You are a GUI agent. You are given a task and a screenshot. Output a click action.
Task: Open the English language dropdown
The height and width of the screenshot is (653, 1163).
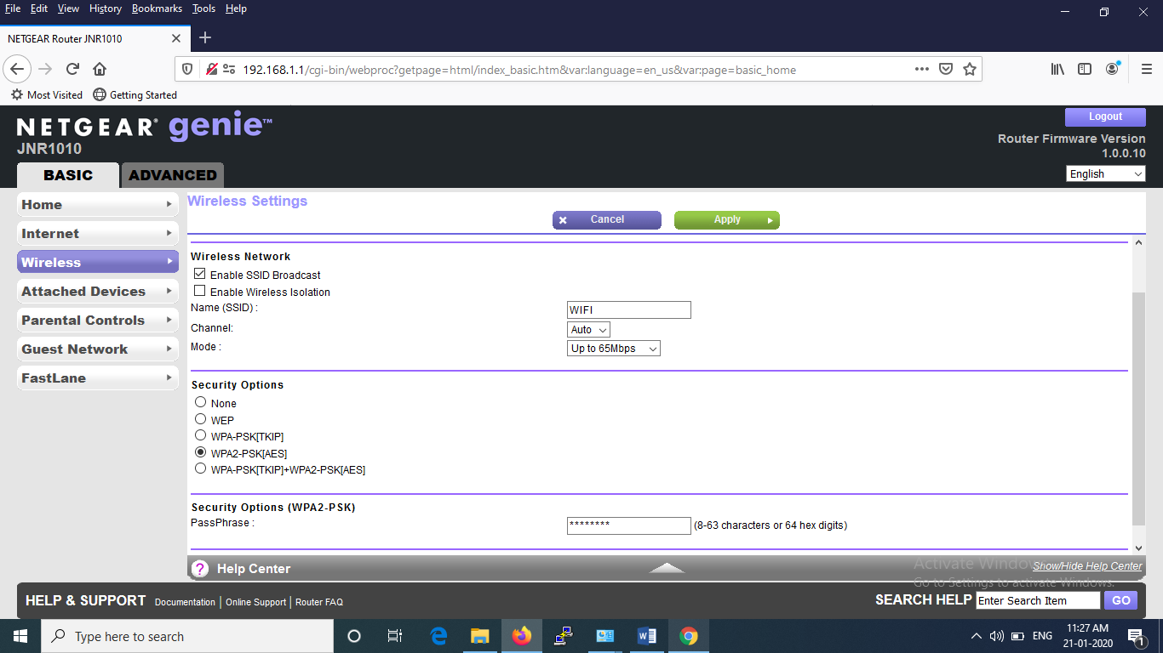(1106, 173)
